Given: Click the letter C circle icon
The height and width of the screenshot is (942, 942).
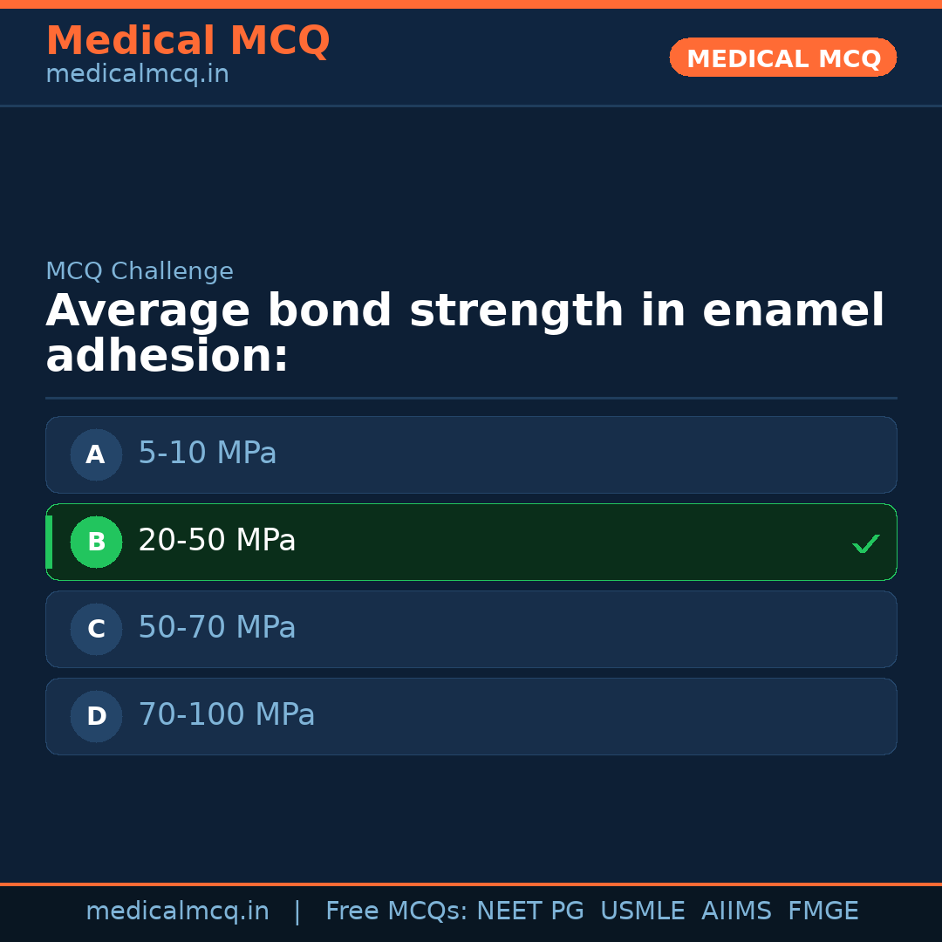Looking at the screenshot, I should tap(96, 629).
